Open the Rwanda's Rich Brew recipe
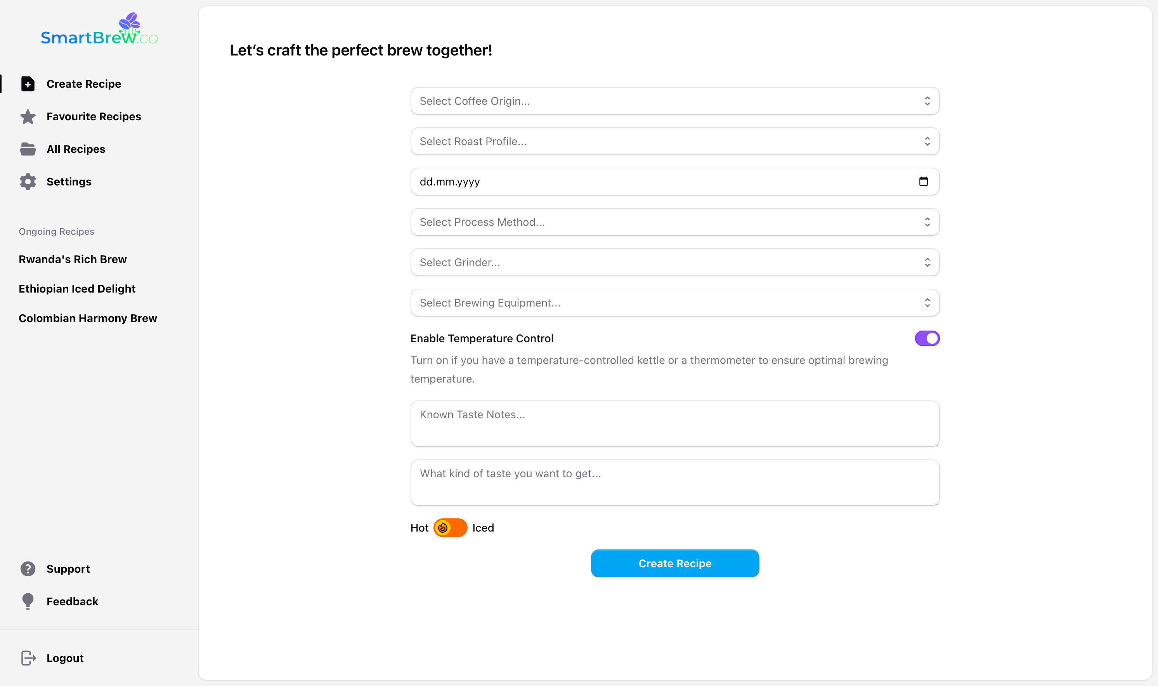This screenshot has height=686, width=1158. (x=72, y=259)
